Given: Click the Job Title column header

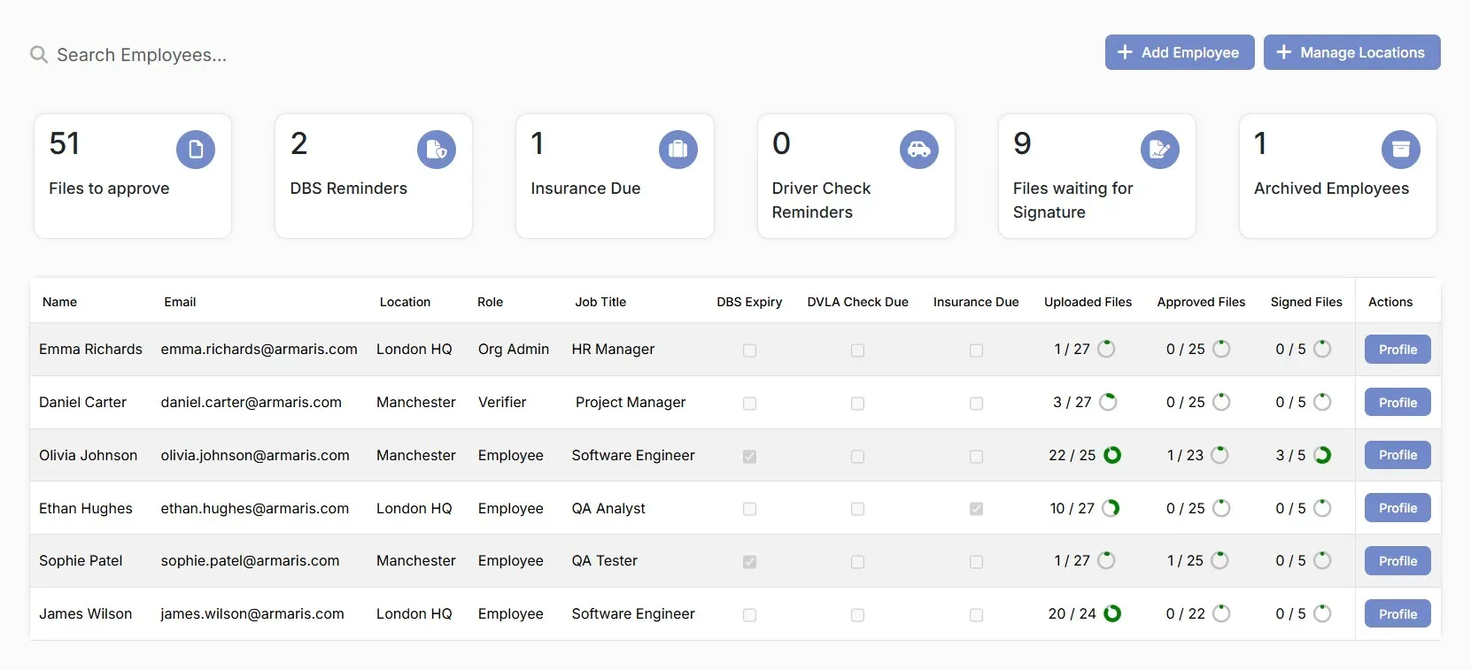Looking at the screenshot, I should click(600, 302).
